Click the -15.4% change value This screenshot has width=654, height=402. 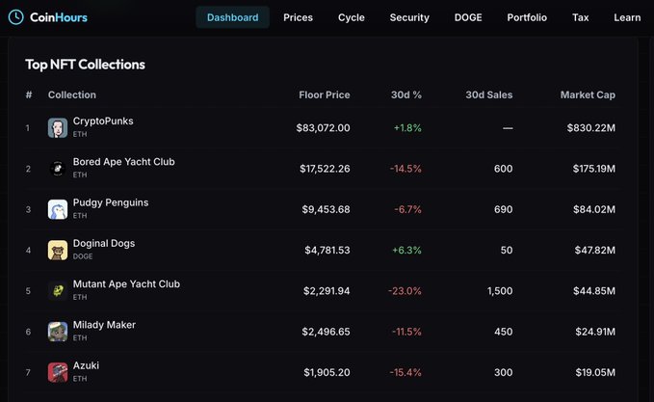tap(405, 372)
